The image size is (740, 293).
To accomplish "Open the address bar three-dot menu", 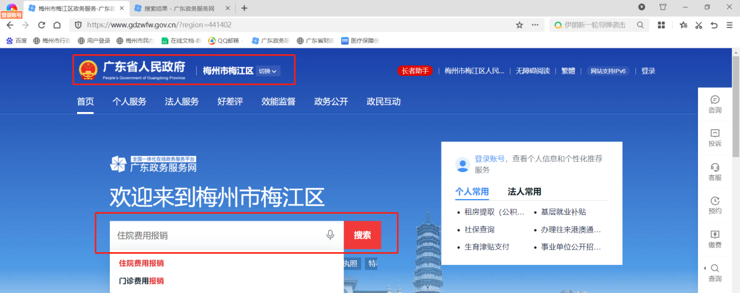I will (x=535, y=25).
